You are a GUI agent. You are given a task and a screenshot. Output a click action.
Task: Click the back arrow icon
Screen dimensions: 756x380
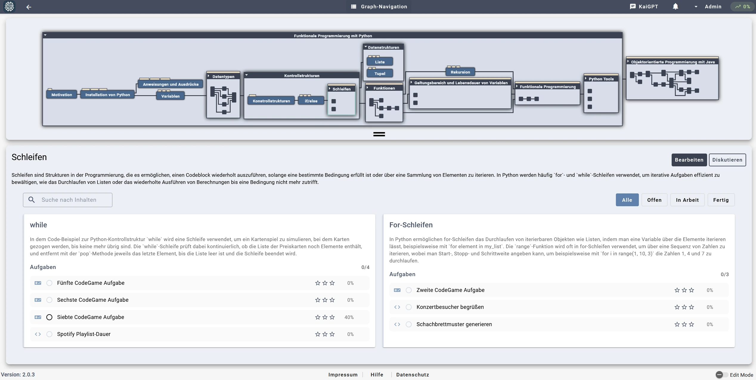pyautogui.click(x=29, y=7)
